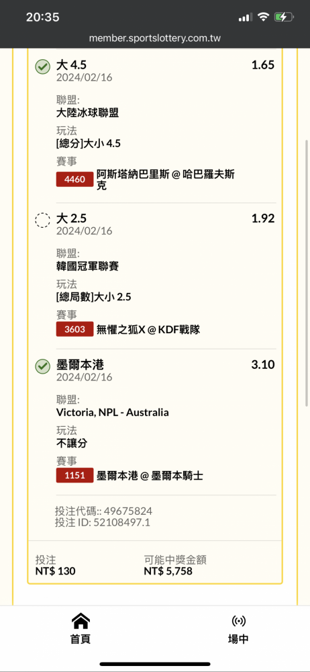Open the 首頁 home tab label
The width and height of the screenshot is (310, 672).
(81, 638)
